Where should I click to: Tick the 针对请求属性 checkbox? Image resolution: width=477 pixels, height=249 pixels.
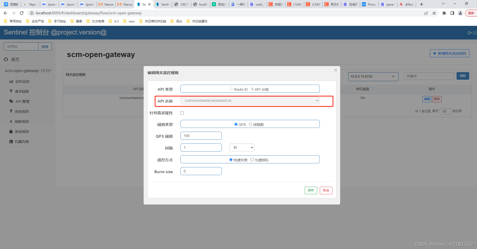(x=182, y=113)
